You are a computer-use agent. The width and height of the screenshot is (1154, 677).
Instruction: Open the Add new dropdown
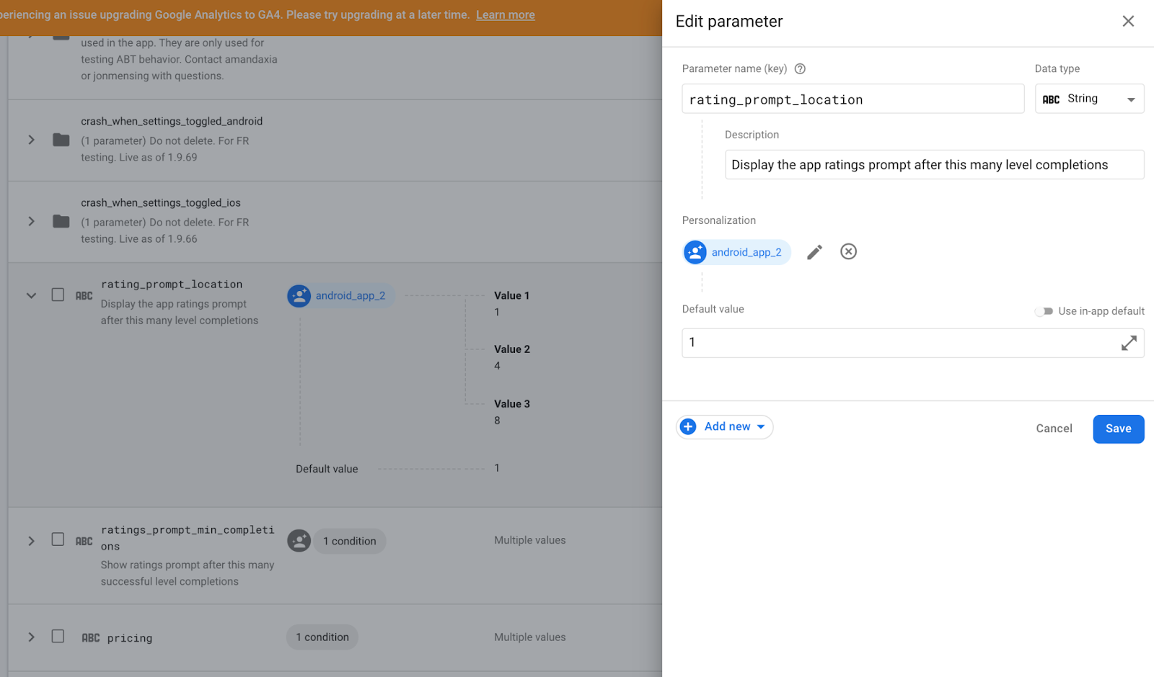(724, 427)
